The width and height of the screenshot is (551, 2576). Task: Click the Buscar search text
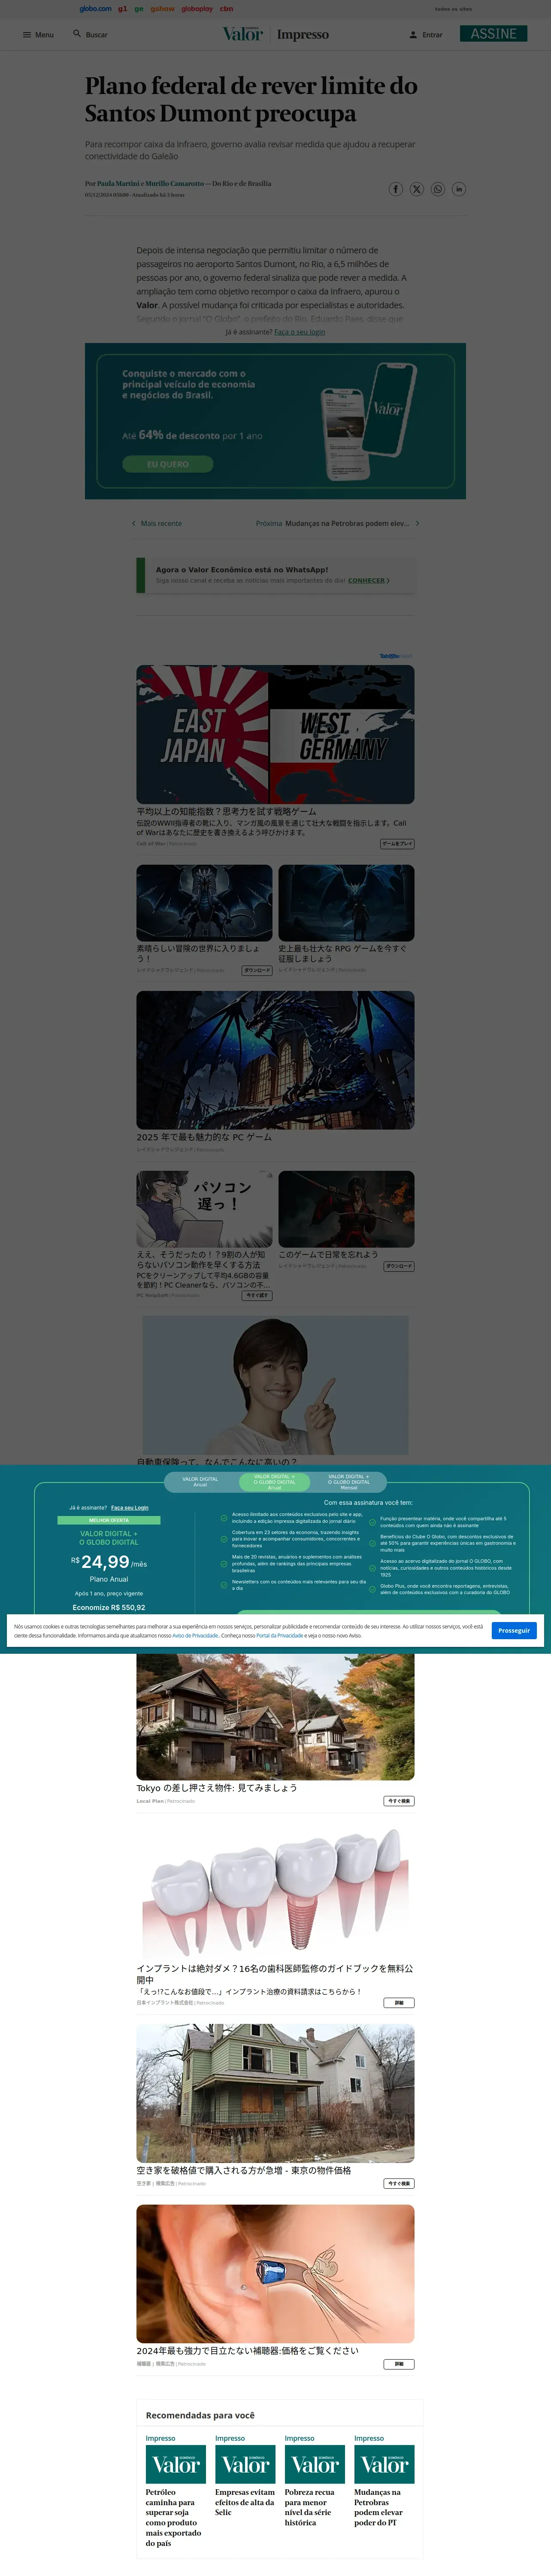pos(97,35)
